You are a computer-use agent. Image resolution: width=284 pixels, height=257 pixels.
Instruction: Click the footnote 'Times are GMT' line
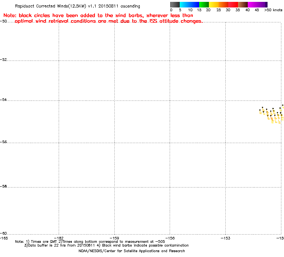click(90, 242)
